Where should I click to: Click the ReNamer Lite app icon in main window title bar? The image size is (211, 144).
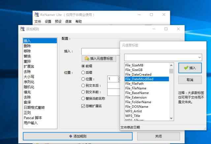(37, 15)
